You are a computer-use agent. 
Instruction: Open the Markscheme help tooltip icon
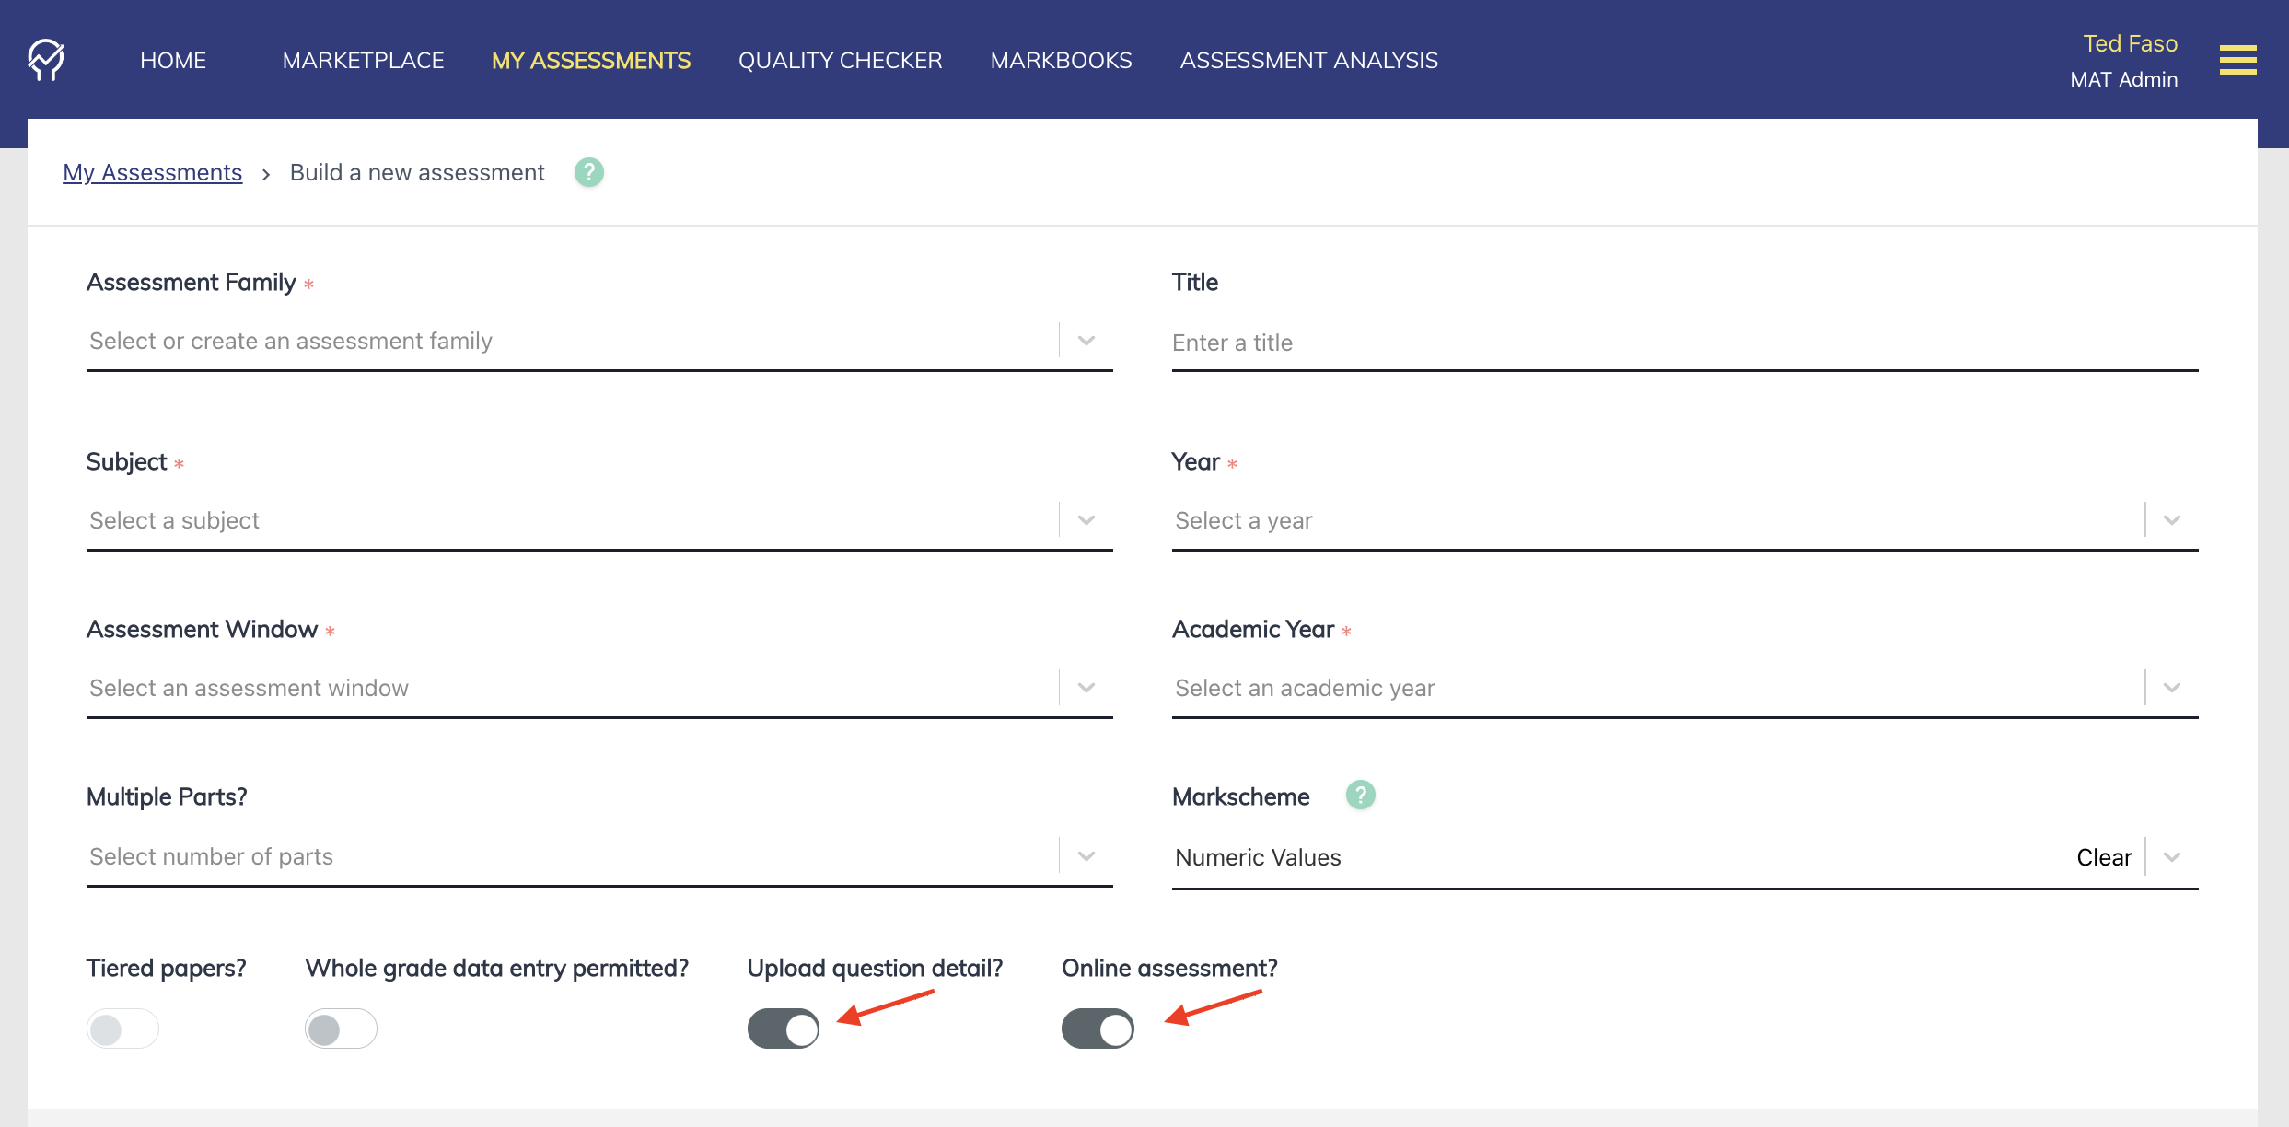pos(1361,796)
